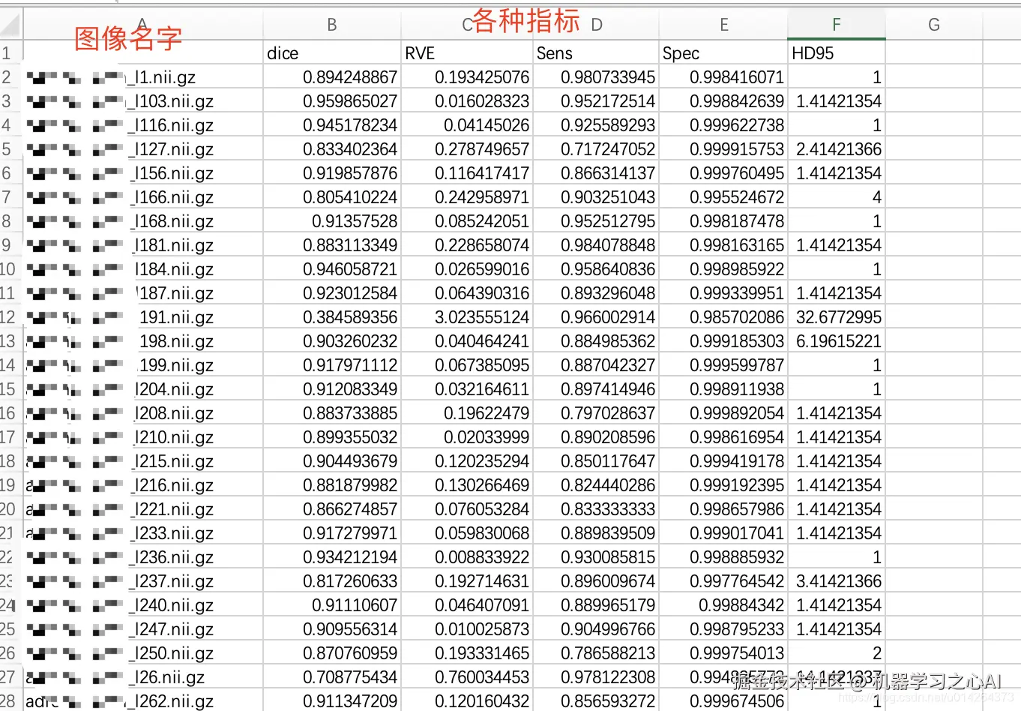1021x711 pixels.
Task: Select row 2 header
Action: 10,77
